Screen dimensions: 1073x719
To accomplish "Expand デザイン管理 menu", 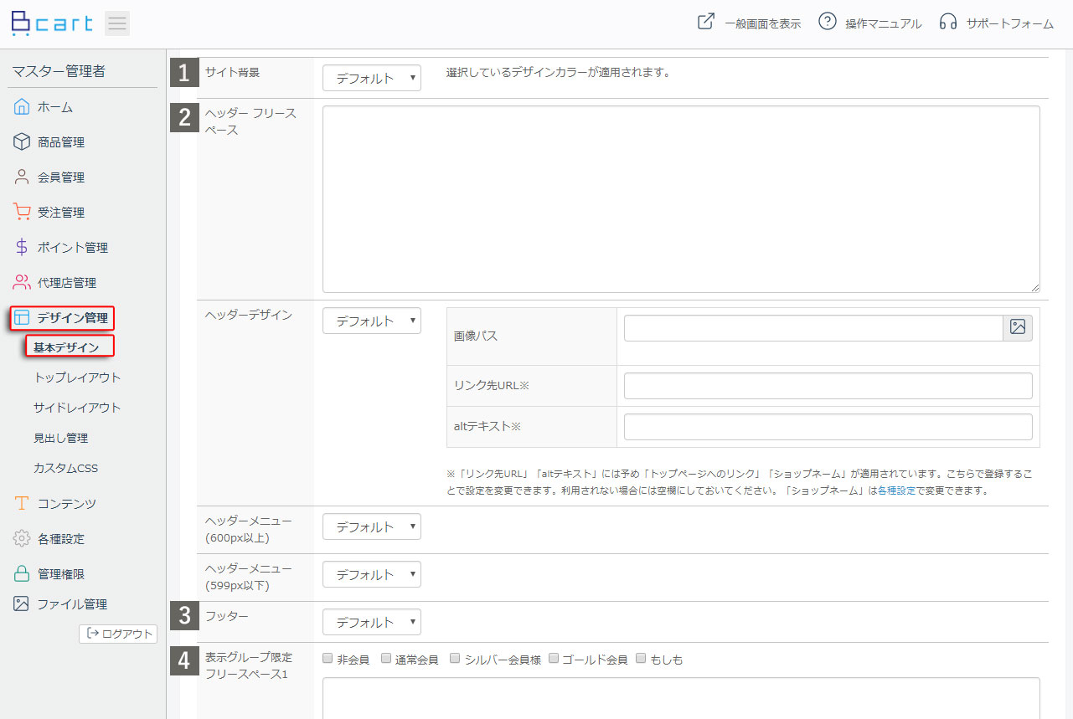I will tap(73, 318).
